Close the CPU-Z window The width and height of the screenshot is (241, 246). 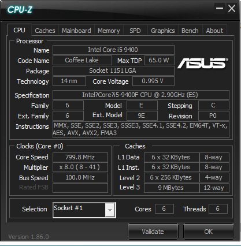click(x=232, y=8)
